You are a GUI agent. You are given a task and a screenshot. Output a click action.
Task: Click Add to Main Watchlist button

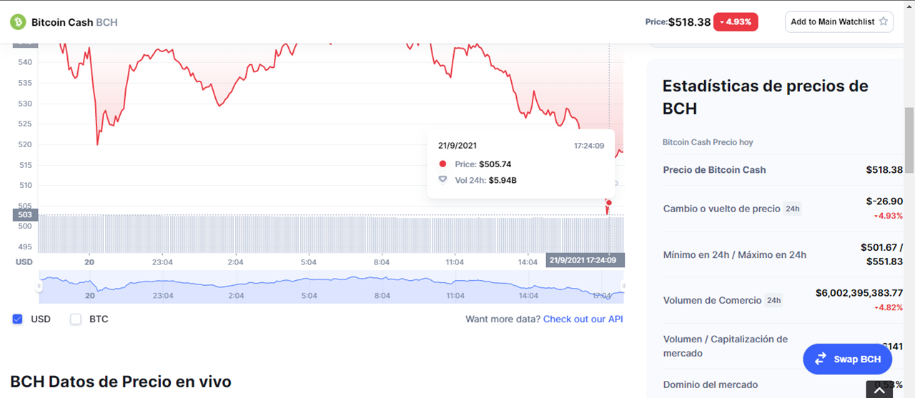point(839,21)
